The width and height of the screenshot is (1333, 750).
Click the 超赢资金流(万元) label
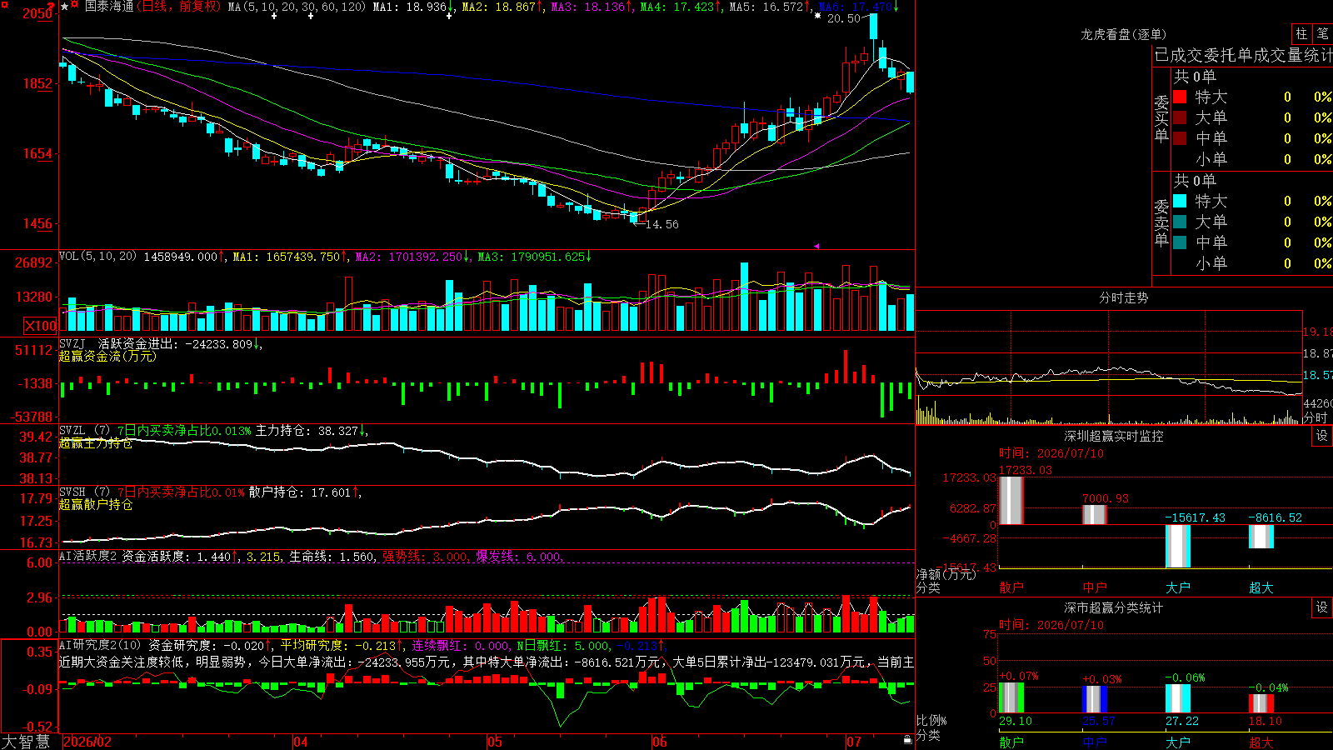pos(107,356)
